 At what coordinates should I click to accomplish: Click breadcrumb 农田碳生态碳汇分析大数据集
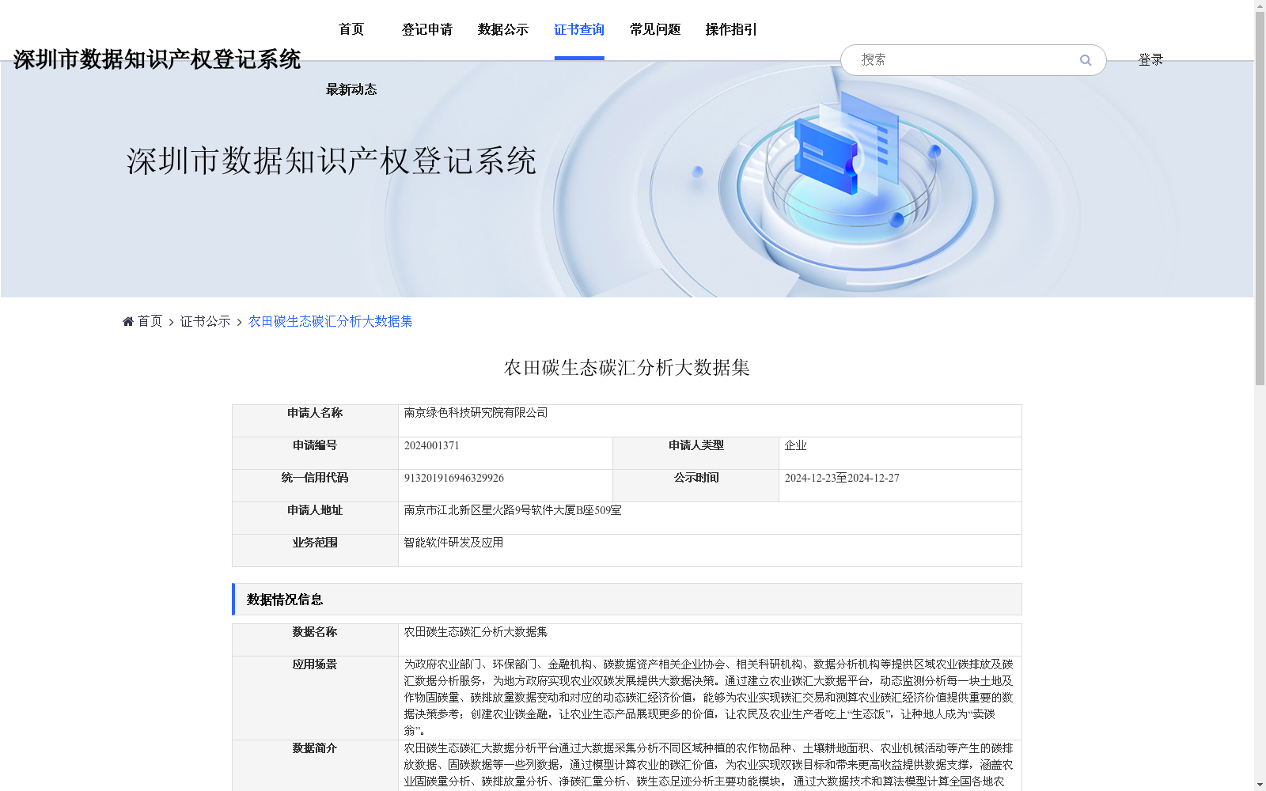click(331, 321)
